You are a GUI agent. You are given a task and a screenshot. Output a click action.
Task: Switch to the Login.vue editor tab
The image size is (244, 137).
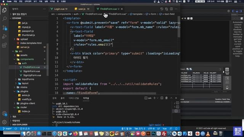(59, 9)
